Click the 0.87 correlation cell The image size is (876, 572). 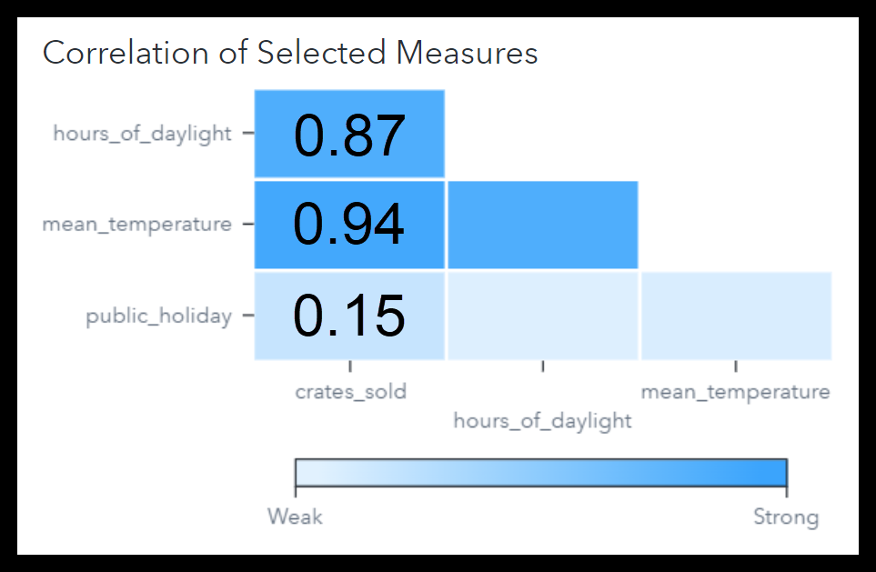pyautogui.click(x=349, y=134)
